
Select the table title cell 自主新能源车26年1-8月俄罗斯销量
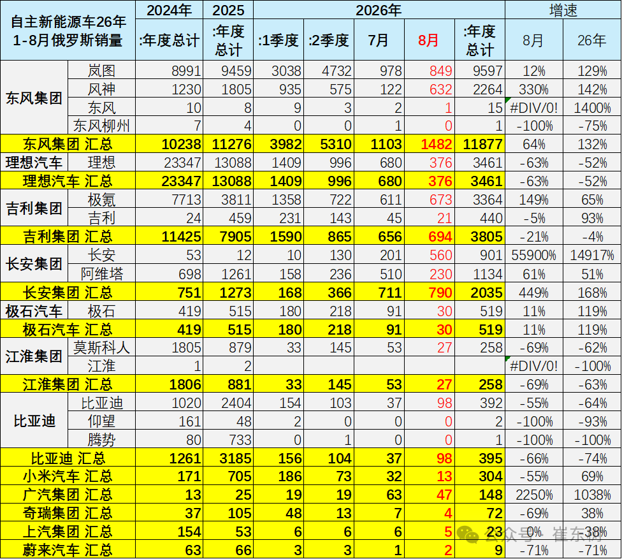68,31
